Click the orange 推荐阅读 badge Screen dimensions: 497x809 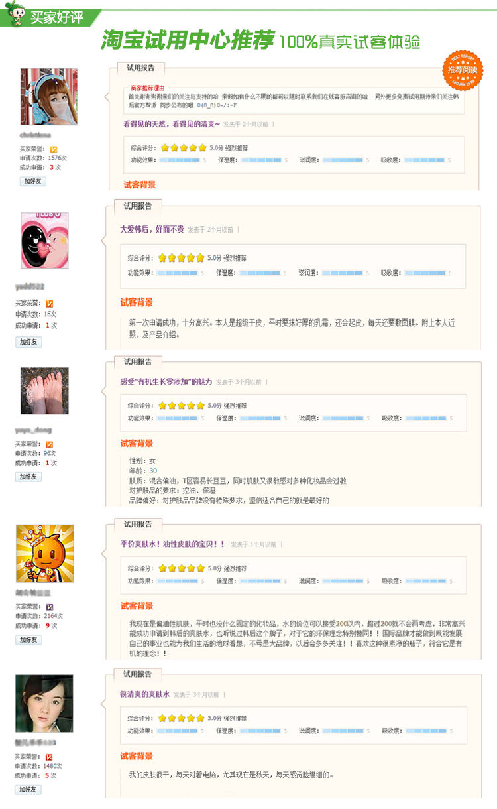[462, 70]
